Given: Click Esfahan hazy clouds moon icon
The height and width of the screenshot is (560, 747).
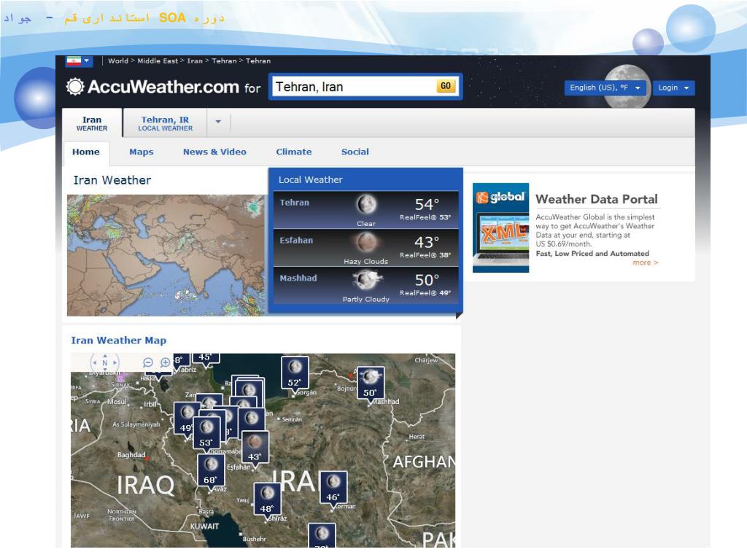Looking at the screenshot, I should pos(366,242).
